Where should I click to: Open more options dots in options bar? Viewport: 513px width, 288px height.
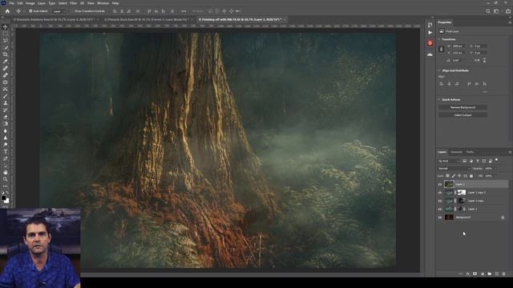(x=184, y=11)
